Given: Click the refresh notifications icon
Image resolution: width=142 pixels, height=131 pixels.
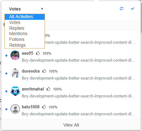Looking at the screenshot, I should tap(121, 9).
